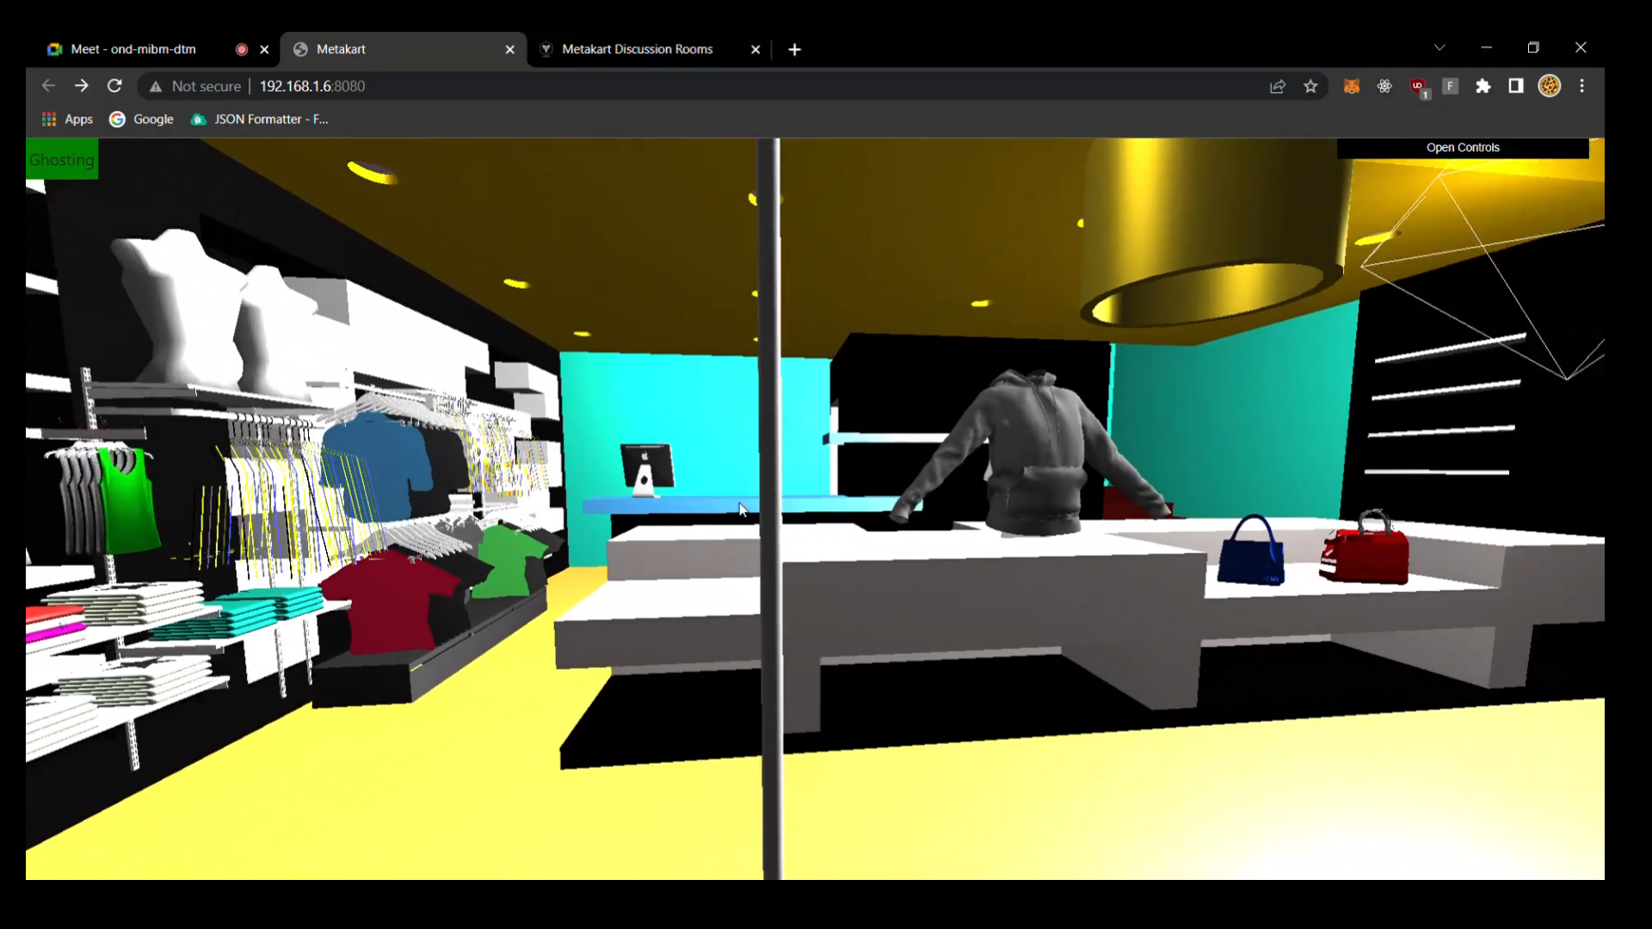Reload the Metakart page
Image resolution: width=1652 pixels, height=929 pixels.
point(114,86)
